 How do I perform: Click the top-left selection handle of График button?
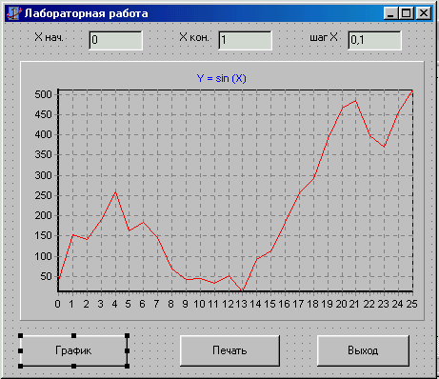[21, 335]
